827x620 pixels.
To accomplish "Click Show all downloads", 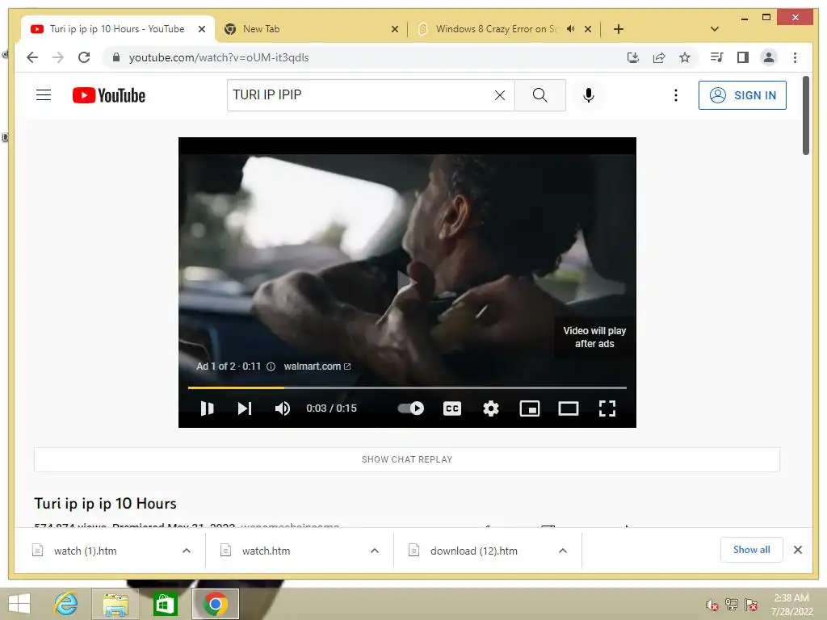I will point(751,550).
